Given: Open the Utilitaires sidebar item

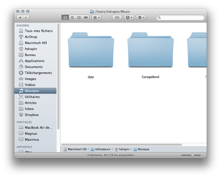Looking at the screenshot, I should click(x=32, y=97).
